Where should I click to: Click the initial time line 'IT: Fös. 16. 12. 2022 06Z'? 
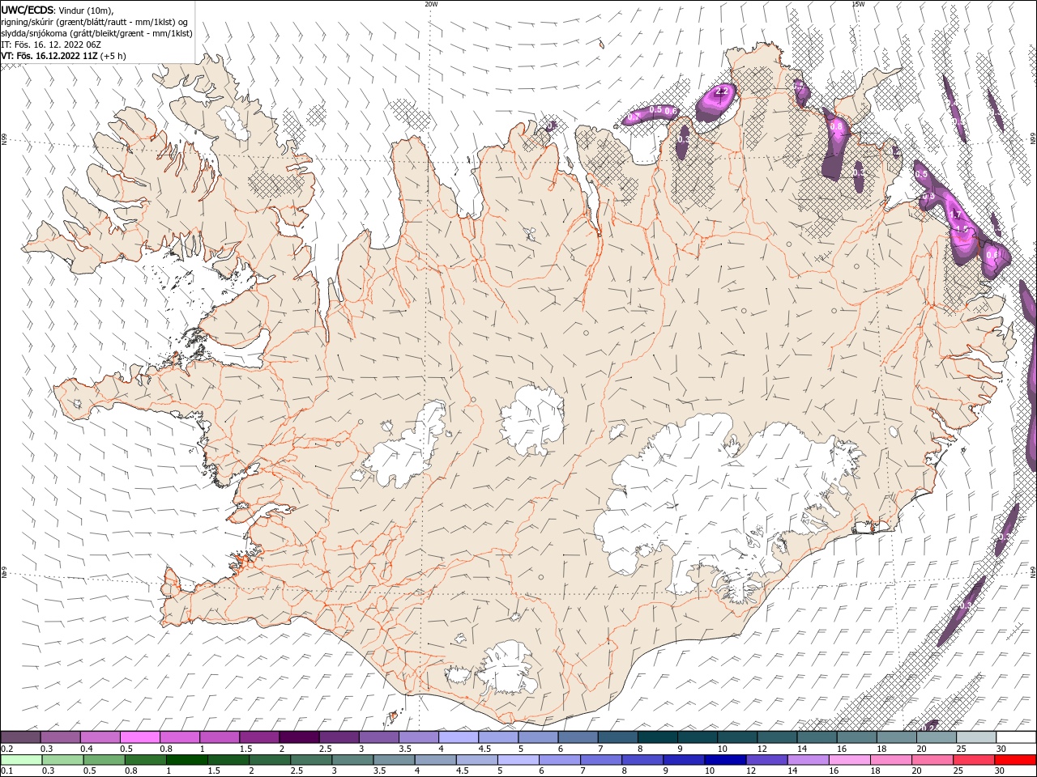(x=51, y=45)
